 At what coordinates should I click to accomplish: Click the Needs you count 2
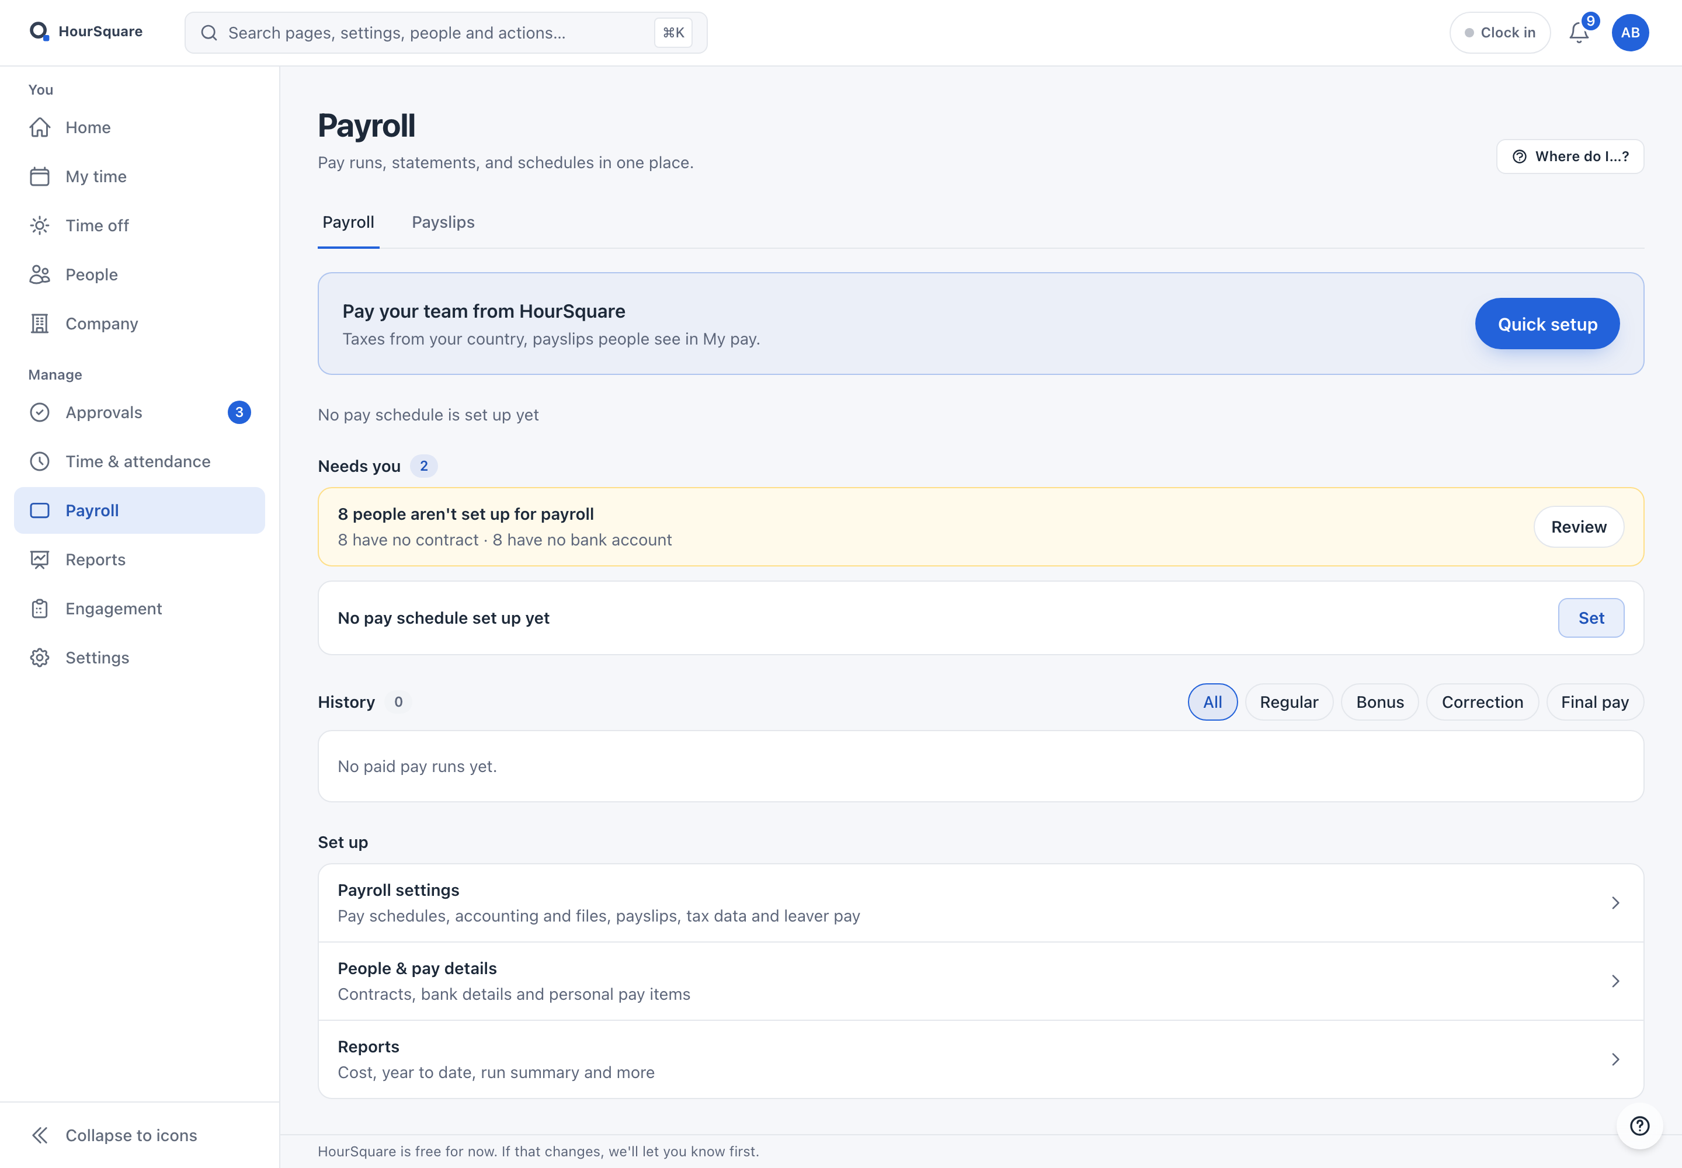(424, 466)
